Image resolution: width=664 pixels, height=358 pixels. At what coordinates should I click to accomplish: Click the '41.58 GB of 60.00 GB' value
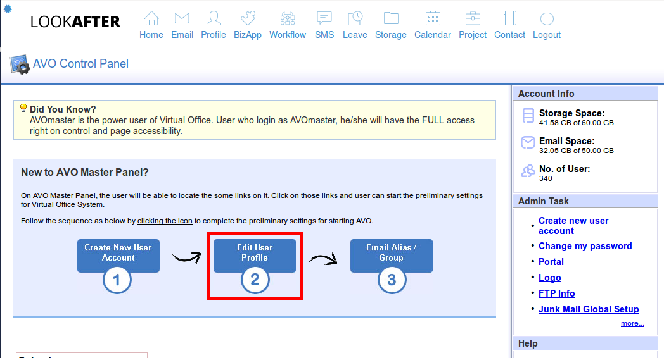(577, 123)
